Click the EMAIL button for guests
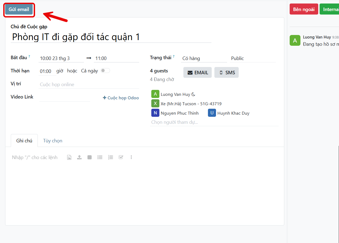Screen dimensions: 339x243 [x=197, y=73]
